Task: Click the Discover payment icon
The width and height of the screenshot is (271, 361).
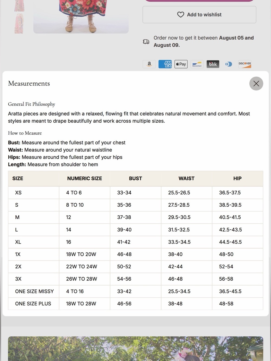Action: point(245,64)
